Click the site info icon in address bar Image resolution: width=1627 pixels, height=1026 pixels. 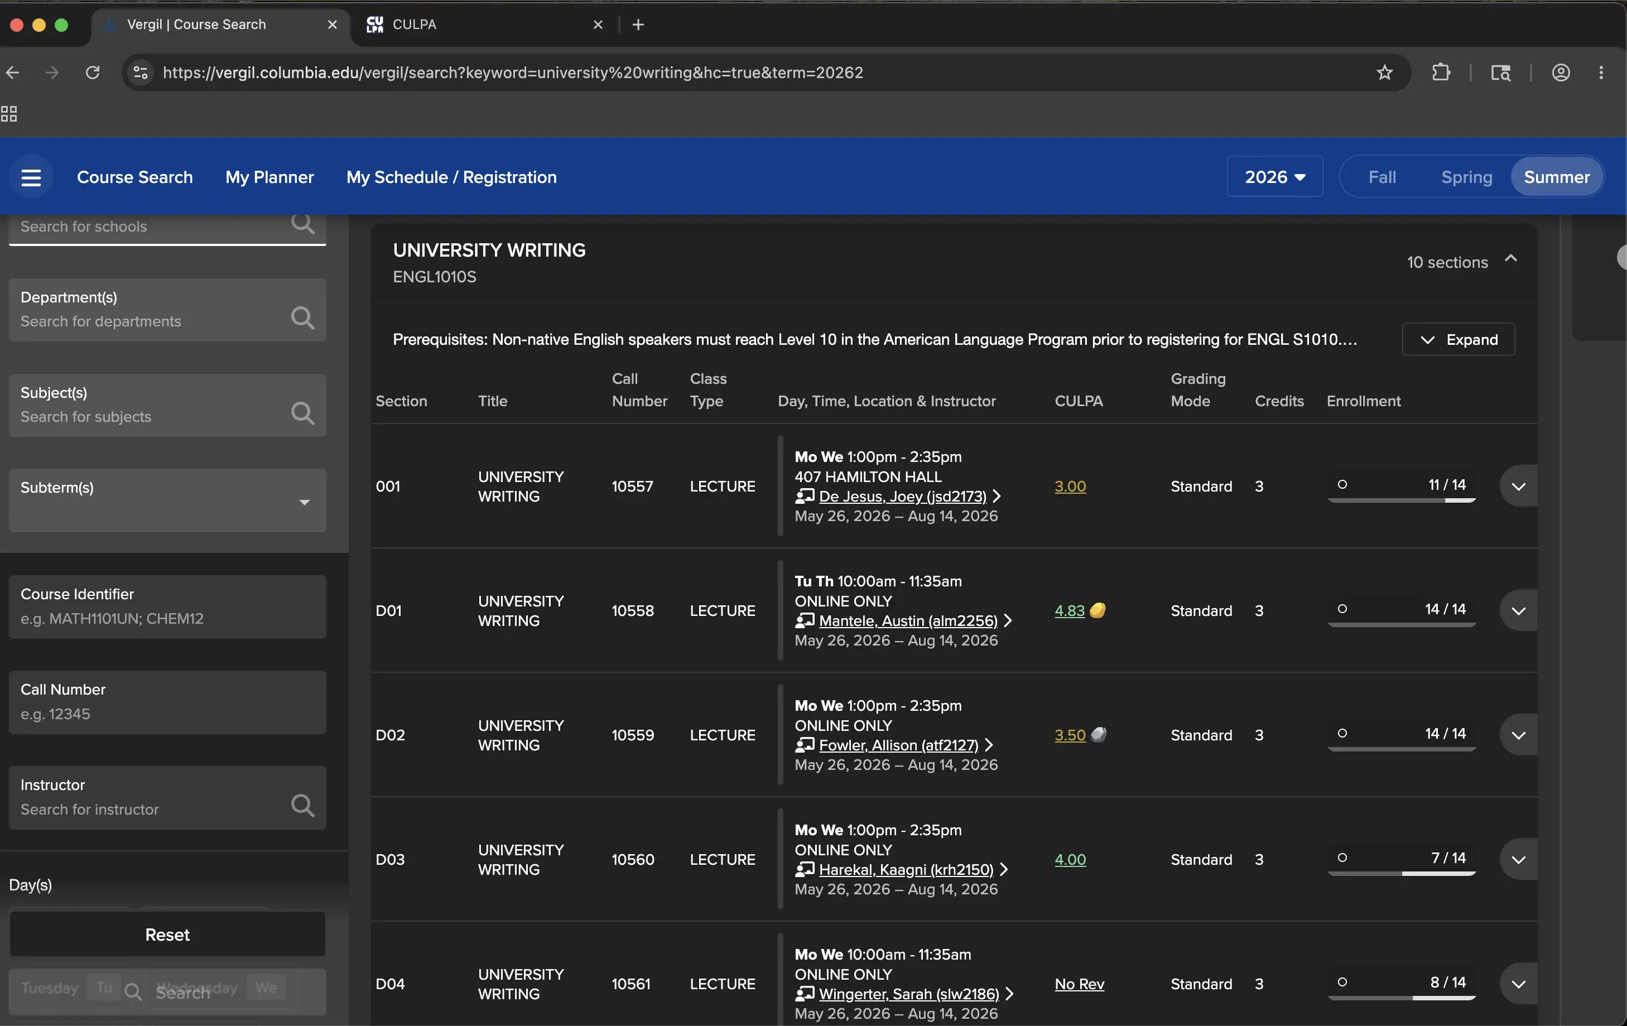[x=141, y=73]
